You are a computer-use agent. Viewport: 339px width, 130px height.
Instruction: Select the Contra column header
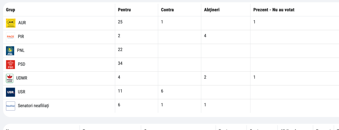click(167, 10)
